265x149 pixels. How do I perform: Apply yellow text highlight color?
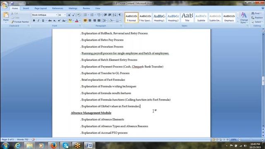coord(70,21)
